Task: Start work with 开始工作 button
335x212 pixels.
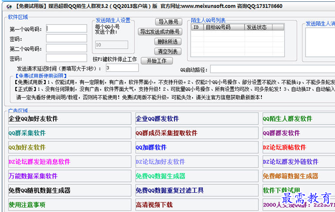Action: 157,61
